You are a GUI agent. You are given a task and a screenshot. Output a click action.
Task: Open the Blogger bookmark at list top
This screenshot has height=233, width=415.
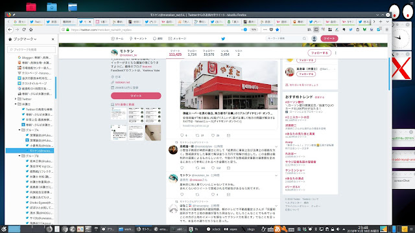34,58
